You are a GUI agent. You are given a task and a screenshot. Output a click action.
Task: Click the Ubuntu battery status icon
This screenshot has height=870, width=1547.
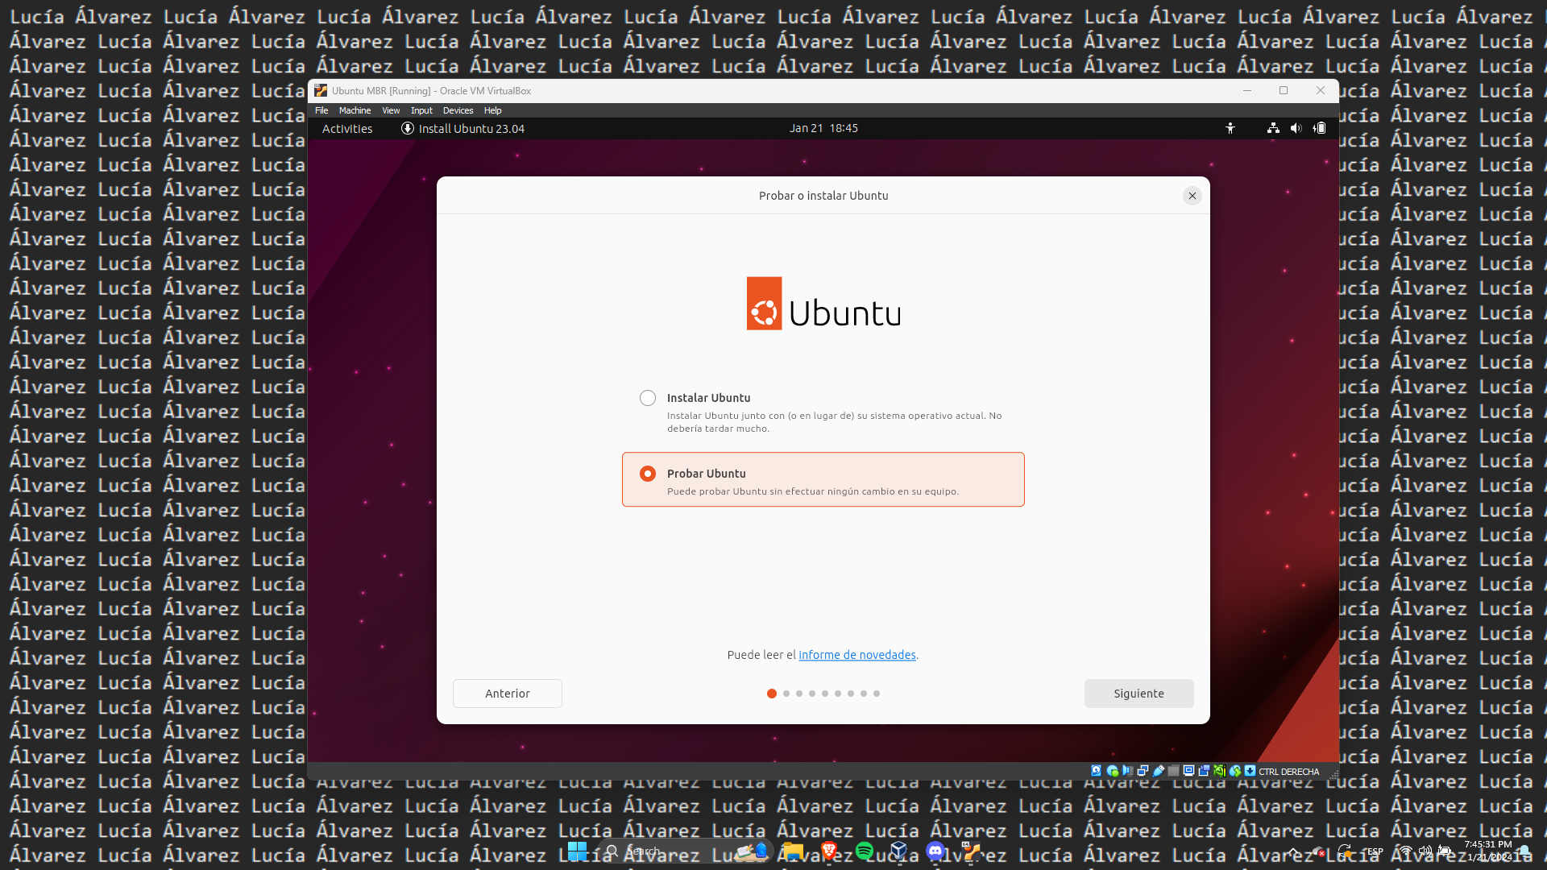(1320, 128)
